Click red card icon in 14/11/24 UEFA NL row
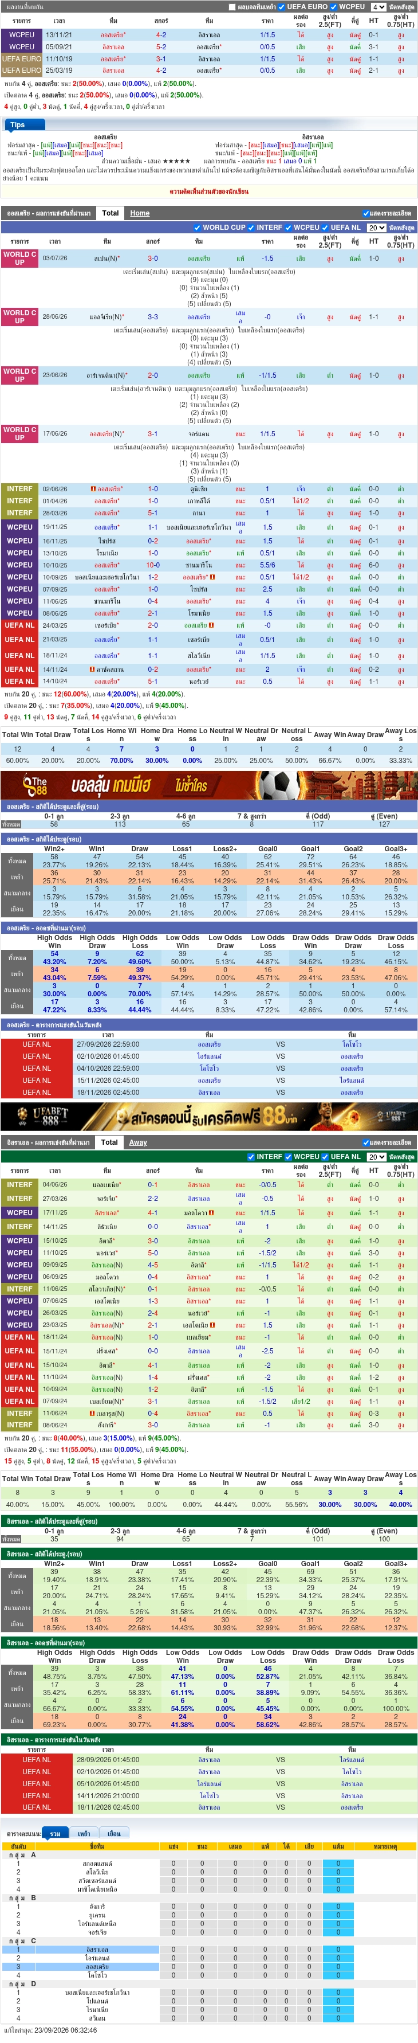 (93, 670)
